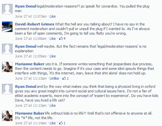Open Marianne Baker's avatar on last comment
Screen dimensions: 162x126
7,116
